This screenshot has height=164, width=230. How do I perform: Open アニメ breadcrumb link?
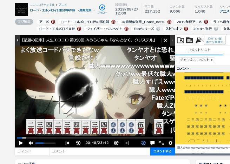click(63, 5)
